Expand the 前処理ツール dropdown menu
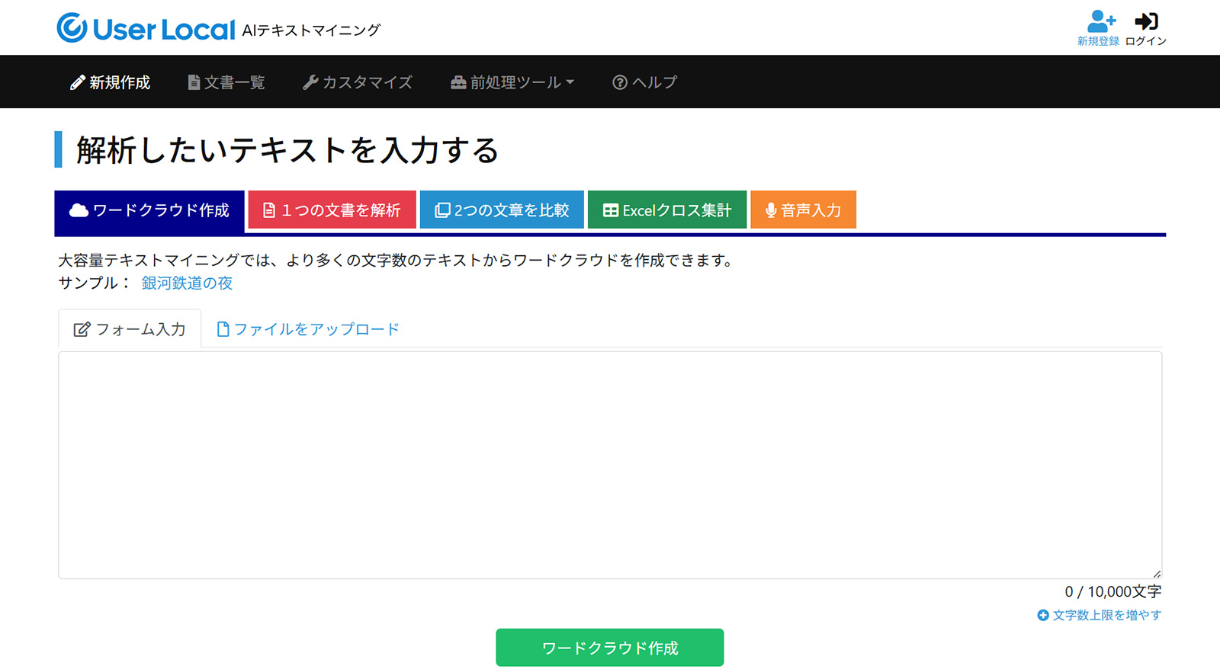This screenshot has width=1220, height=669. pyautogui.click(x=512, y=82)
